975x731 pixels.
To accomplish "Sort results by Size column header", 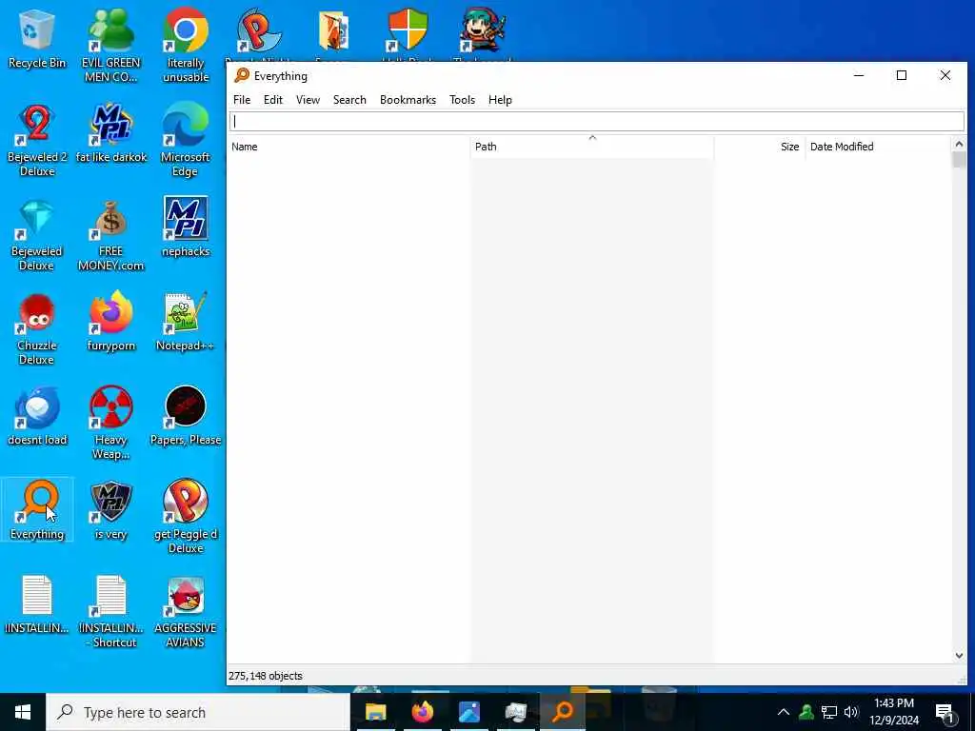I will [759, 147].
